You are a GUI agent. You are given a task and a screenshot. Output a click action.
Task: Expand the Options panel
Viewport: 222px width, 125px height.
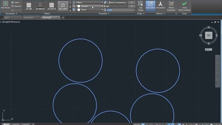(160, 14)
